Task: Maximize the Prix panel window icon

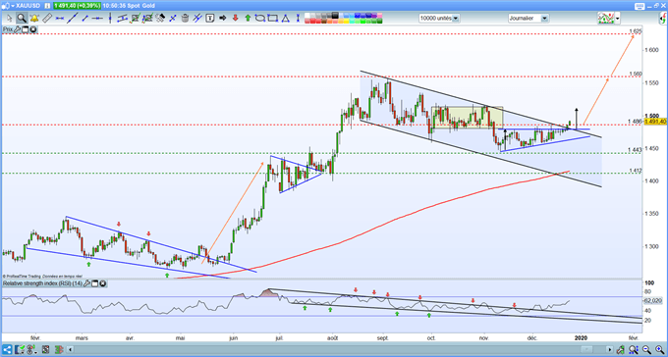Action: 26,29
